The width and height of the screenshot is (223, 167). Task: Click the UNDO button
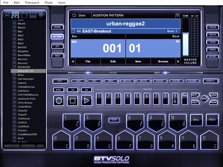coord(111,81)
